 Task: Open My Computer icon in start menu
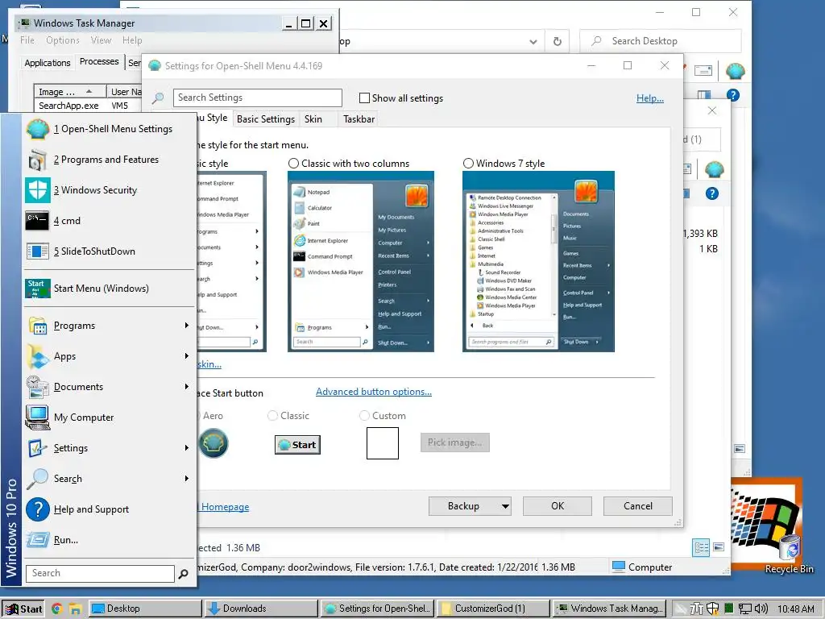[x=38, y=418]
